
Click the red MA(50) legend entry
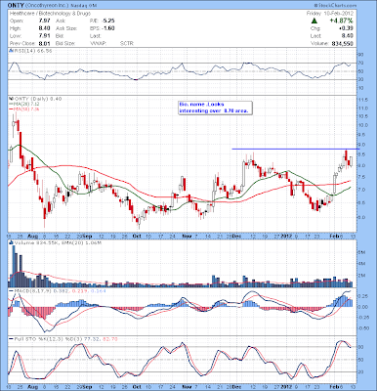(x=23, y=109)
